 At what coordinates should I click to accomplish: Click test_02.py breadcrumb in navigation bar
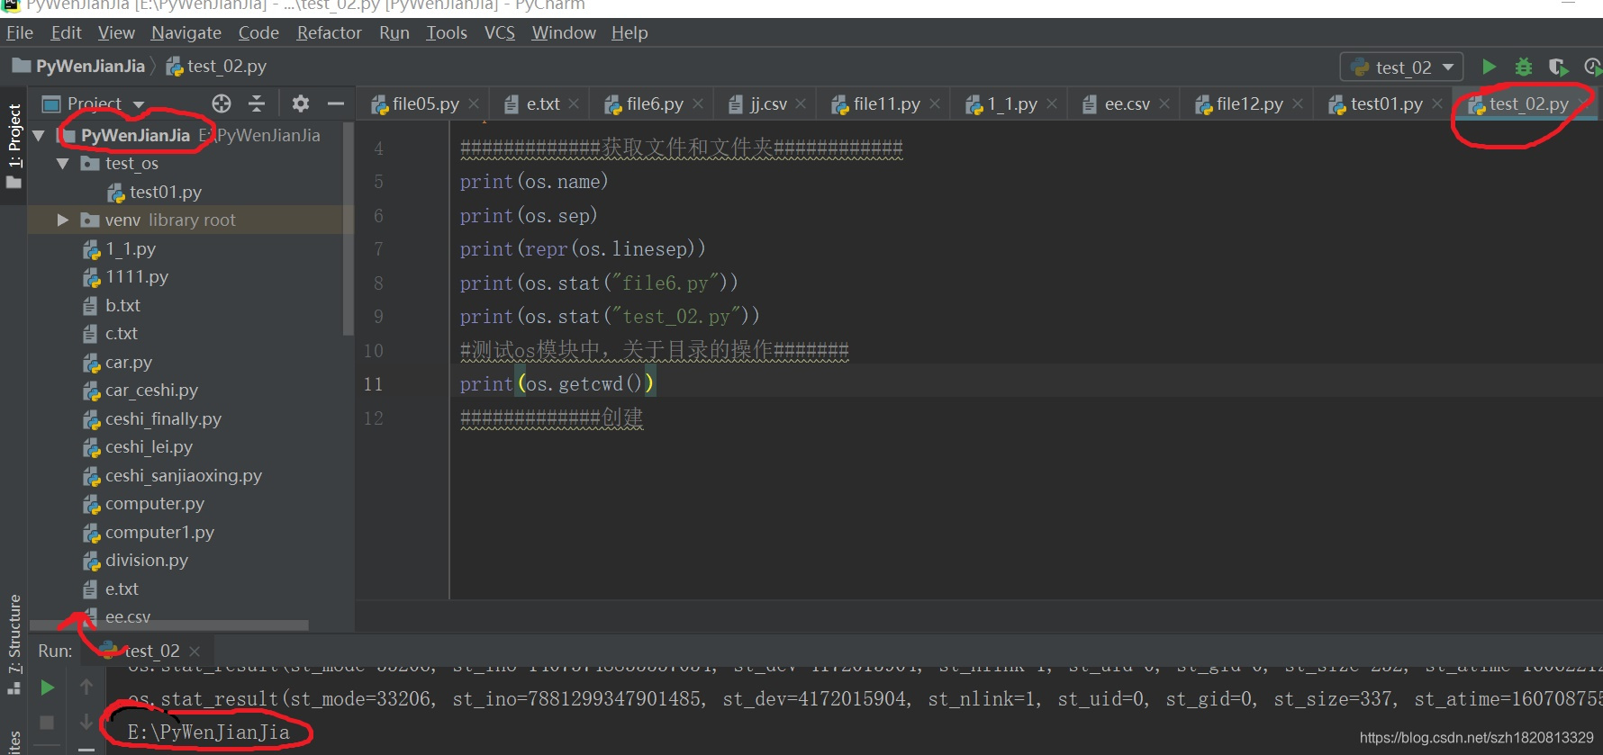pyautogui.click(x=216, y=67)
